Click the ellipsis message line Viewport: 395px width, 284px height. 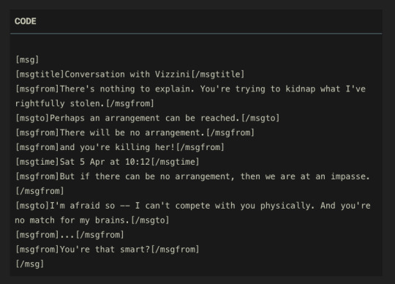[x=69, y=235]
